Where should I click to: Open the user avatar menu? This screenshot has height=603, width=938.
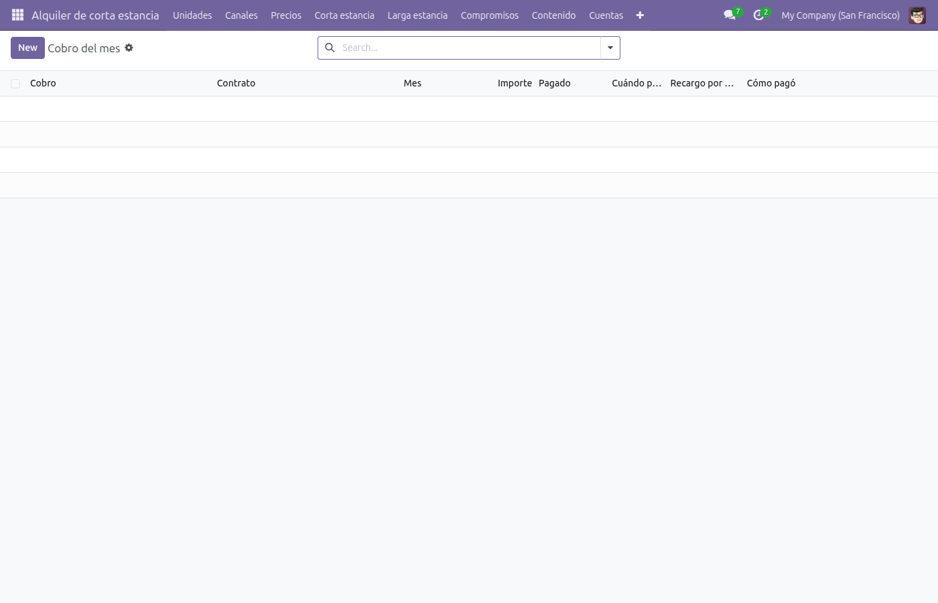pyautogui.click(x=917, y=15)
